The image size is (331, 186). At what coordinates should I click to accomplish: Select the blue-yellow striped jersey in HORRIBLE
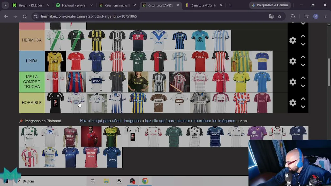point(138,103)
